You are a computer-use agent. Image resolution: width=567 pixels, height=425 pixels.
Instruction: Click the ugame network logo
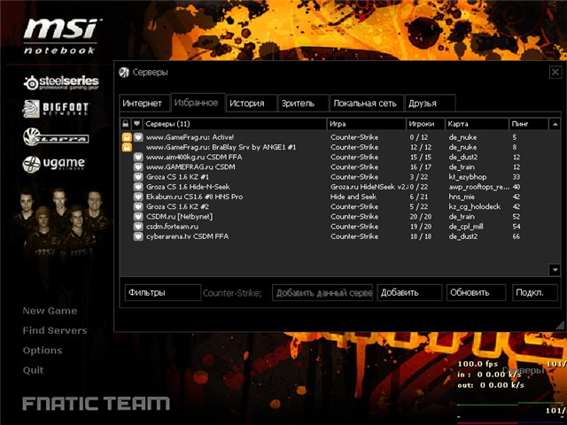(54, 163)
